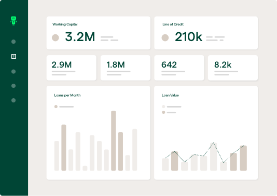Screen dimensions: 277x196
Task: Click the Line of Credit label
Action: tap(173, 24)
